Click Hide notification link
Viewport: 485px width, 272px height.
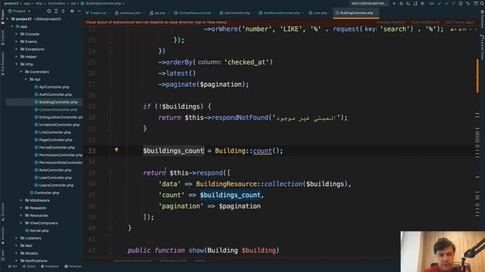[425, 22]
